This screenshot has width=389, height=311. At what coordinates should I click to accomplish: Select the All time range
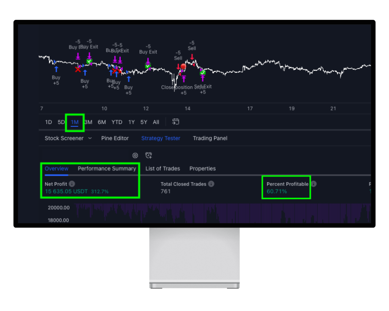(156, 122)
